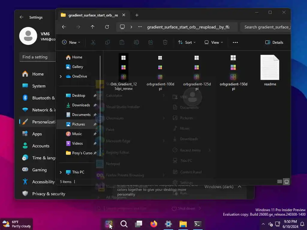Open System in Settings sidebar
Image resolution: width=307 pixels, height=230 pixels.
[x=37, y=86]
